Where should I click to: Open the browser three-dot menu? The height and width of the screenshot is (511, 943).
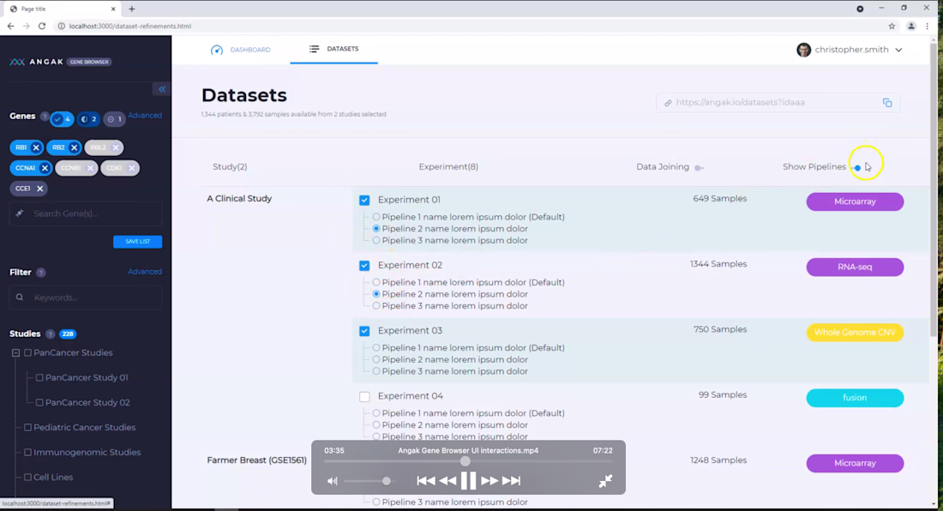coord(928,26)
